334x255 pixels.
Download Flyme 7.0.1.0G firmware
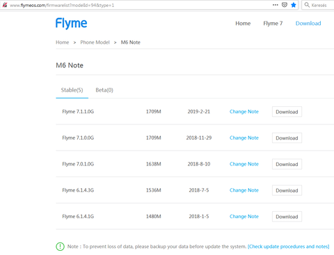tap(287, 164)
